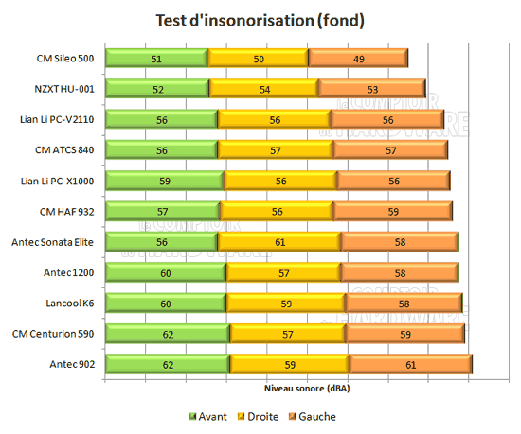Select the Avant legend label
Image resolution: width=521 pixels, height=434 pixels.
pos(212,416)
